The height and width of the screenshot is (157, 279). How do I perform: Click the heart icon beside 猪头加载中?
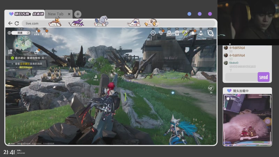pyautogui.click(x=229, y=91)
